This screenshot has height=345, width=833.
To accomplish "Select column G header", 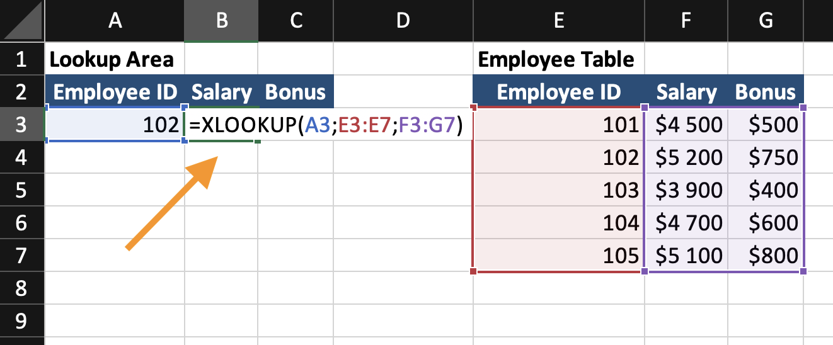I will point(766,21).
